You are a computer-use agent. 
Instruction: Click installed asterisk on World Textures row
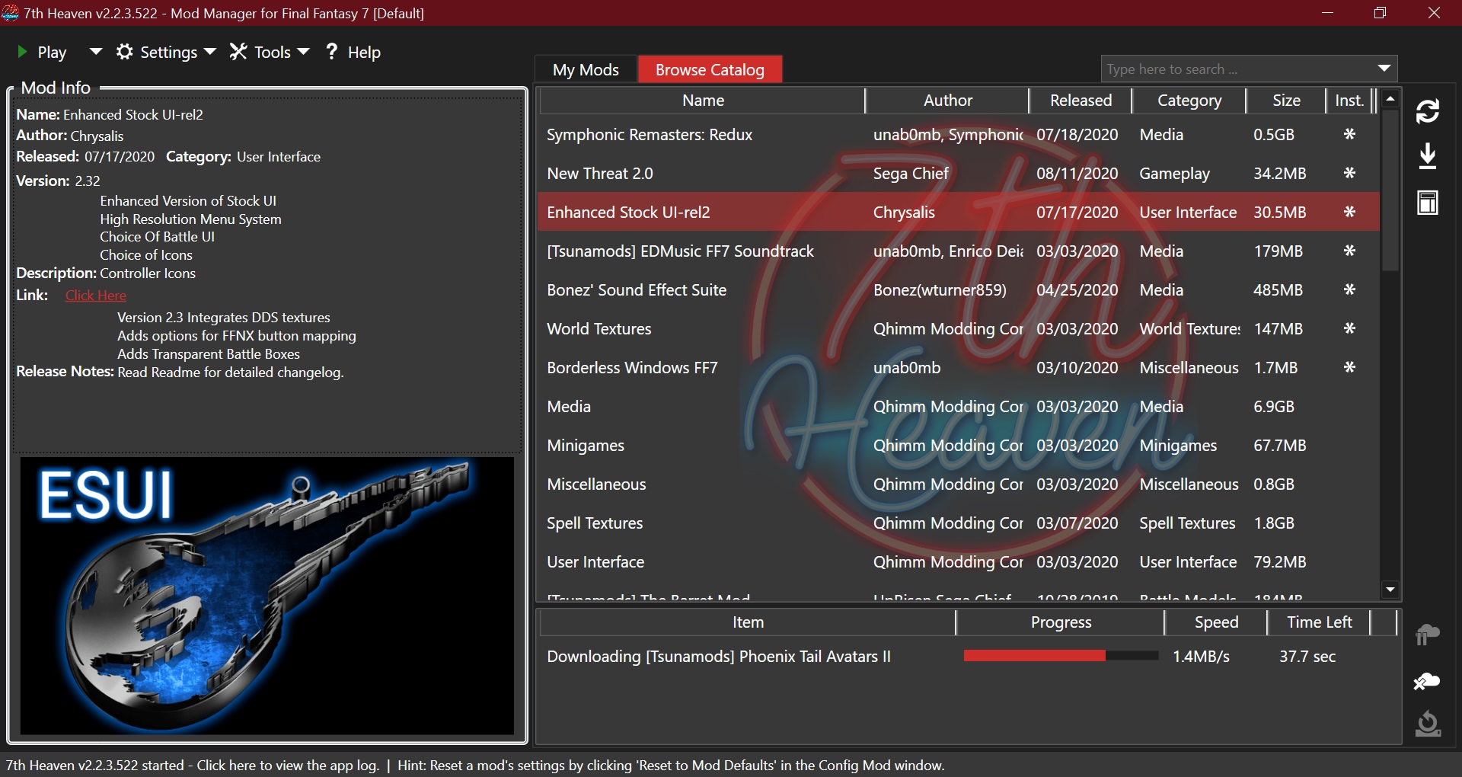(1349, 328)
